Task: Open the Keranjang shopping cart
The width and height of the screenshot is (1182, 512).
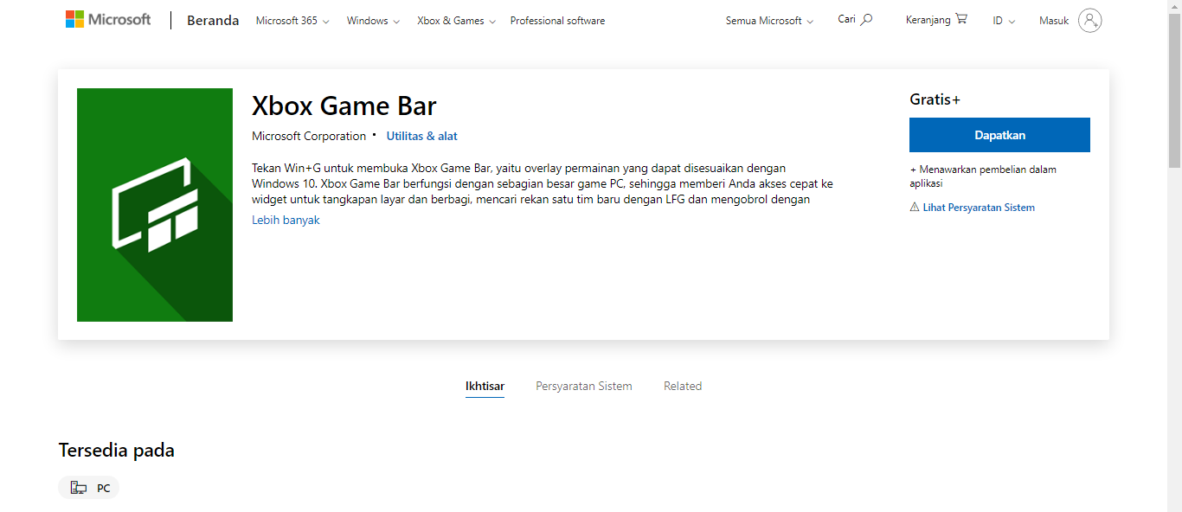Action: pyautogui.click(x=936, y=19)
